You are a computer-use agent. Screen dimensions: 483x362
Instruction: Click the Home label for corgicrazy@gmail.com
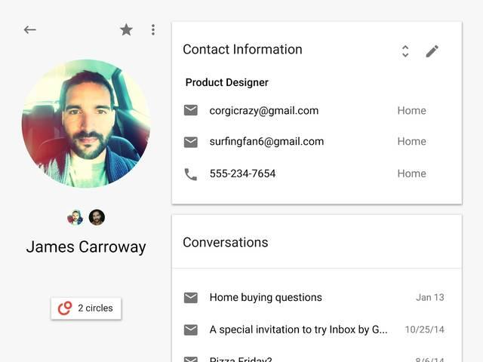[x=412, y=111]
